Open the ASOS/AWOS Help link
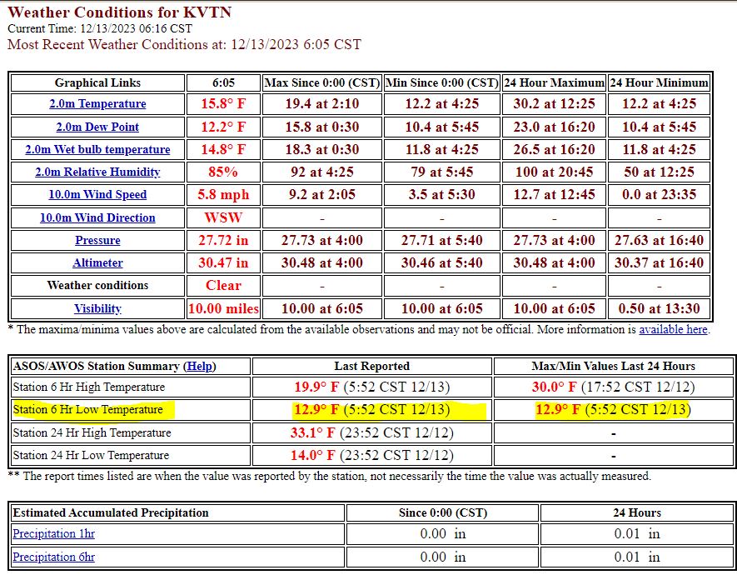737x575 pixels. click(198, 366)
